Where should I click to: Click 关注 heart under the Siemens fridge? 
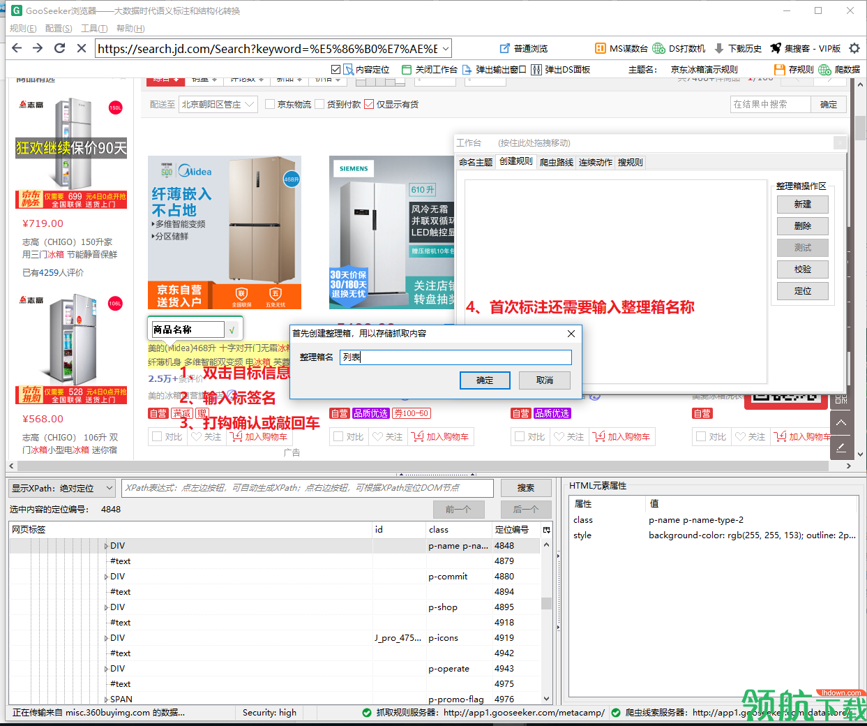[x=387, y=437]
